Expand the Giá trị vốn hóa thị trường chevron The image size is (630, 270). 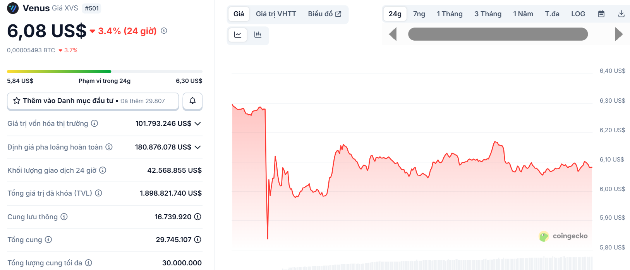click(x=198, y=124)
